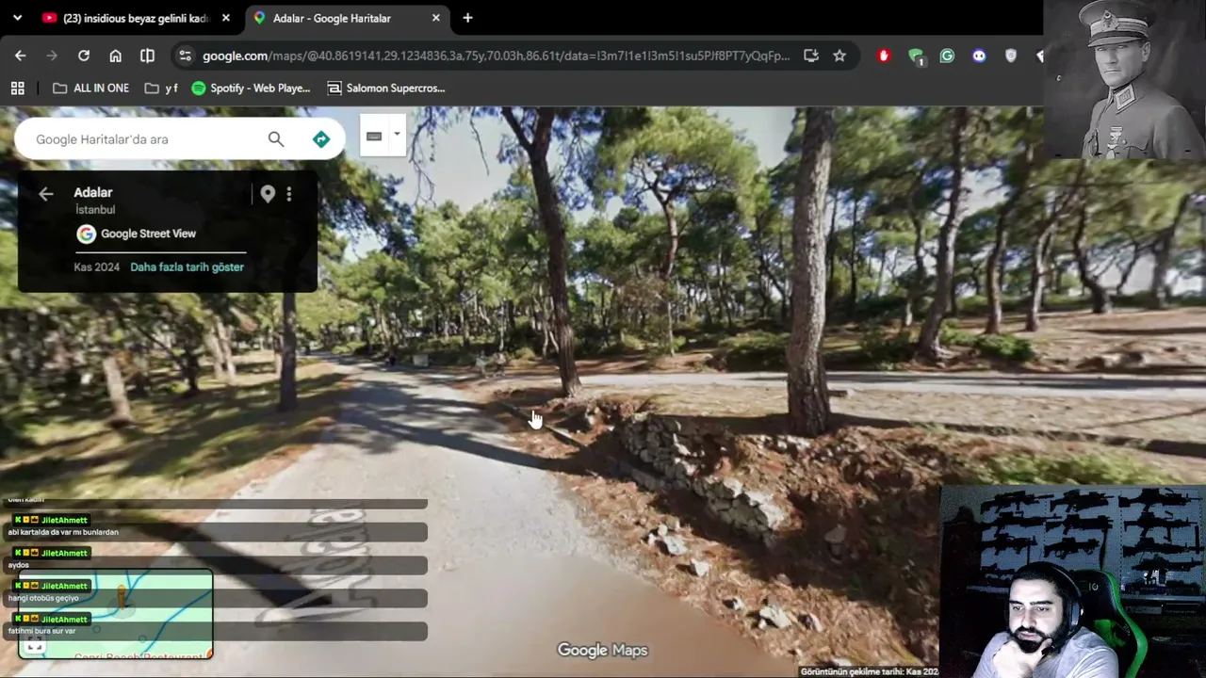Screen dimensions: 1206x678
Task: Open the blue robot-face extension icon
Action: [x=979, y=56]
